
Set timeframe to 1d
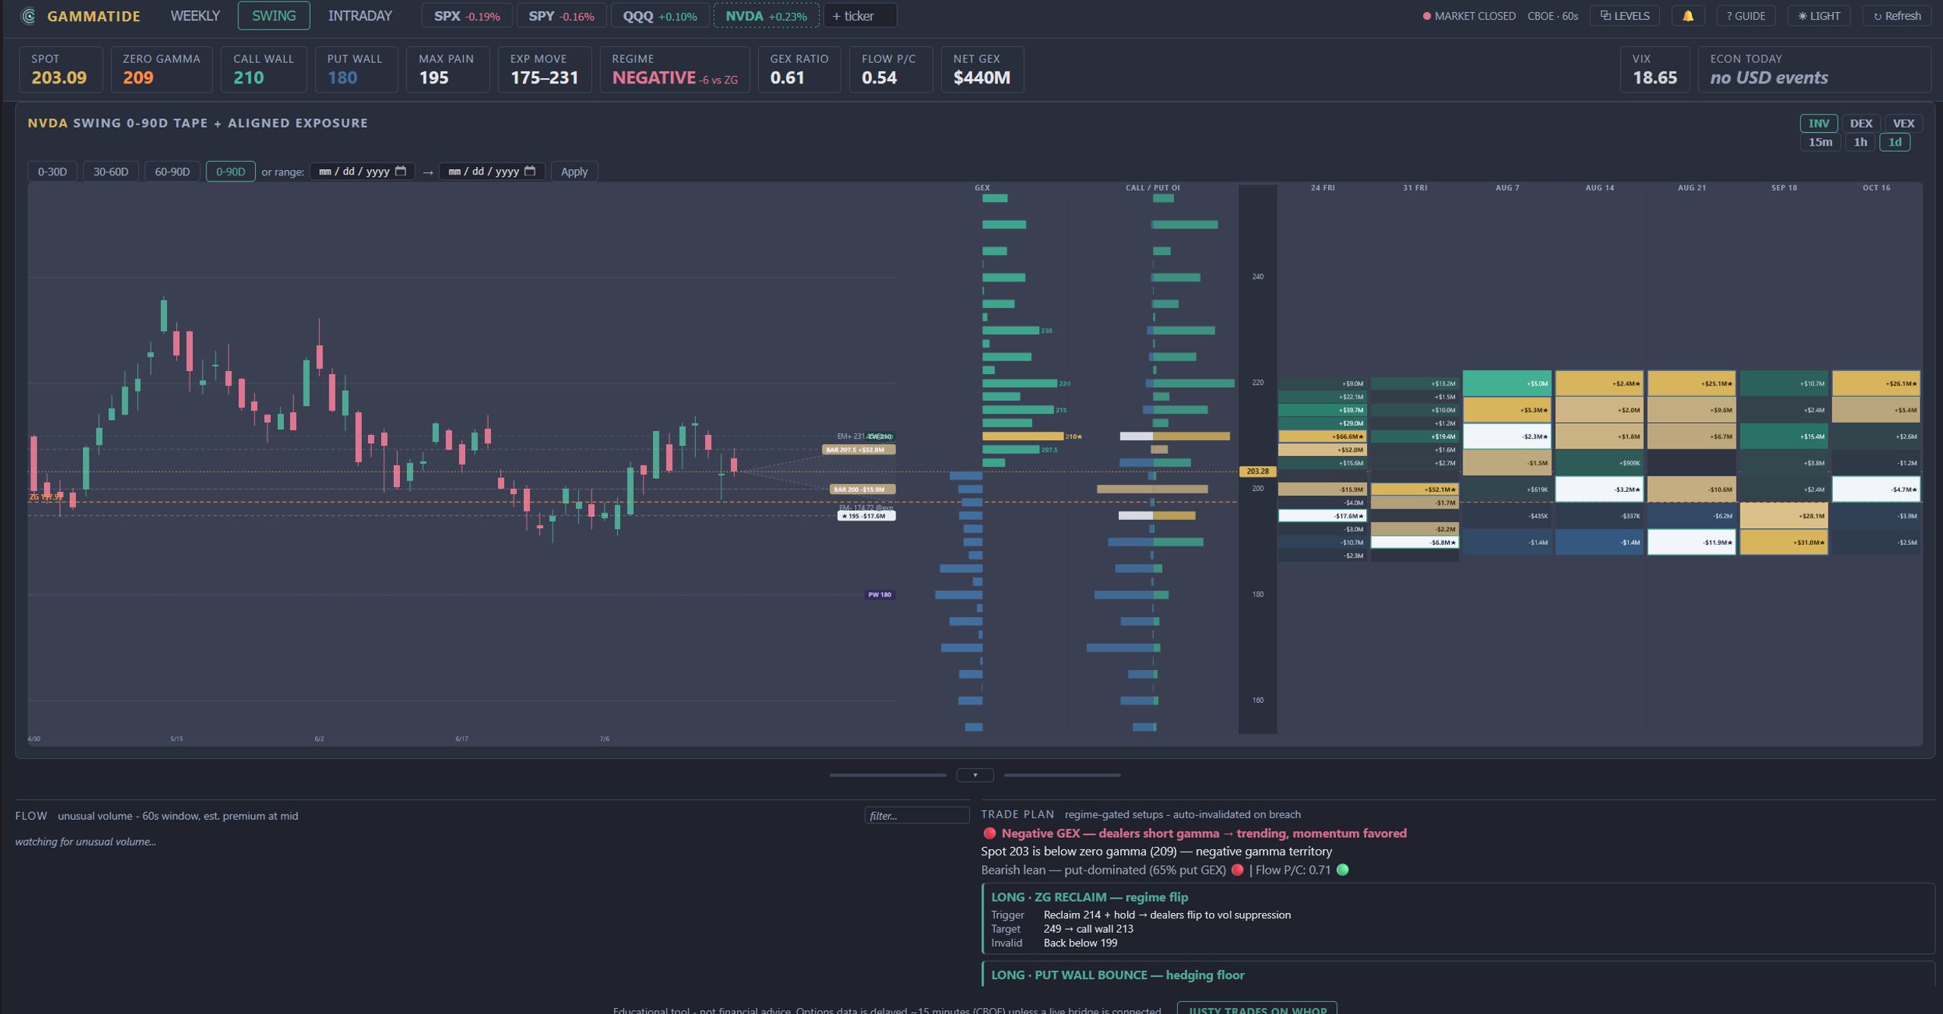[x=1894, y=142]
